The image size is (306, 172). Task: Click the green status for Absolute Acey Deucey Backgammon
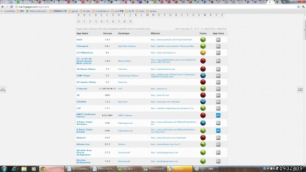[203, 152]
